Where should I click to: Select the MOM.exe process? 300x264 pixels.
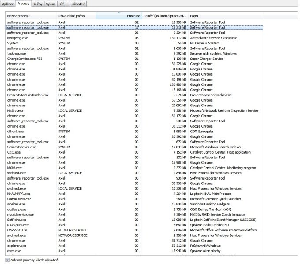134,168
